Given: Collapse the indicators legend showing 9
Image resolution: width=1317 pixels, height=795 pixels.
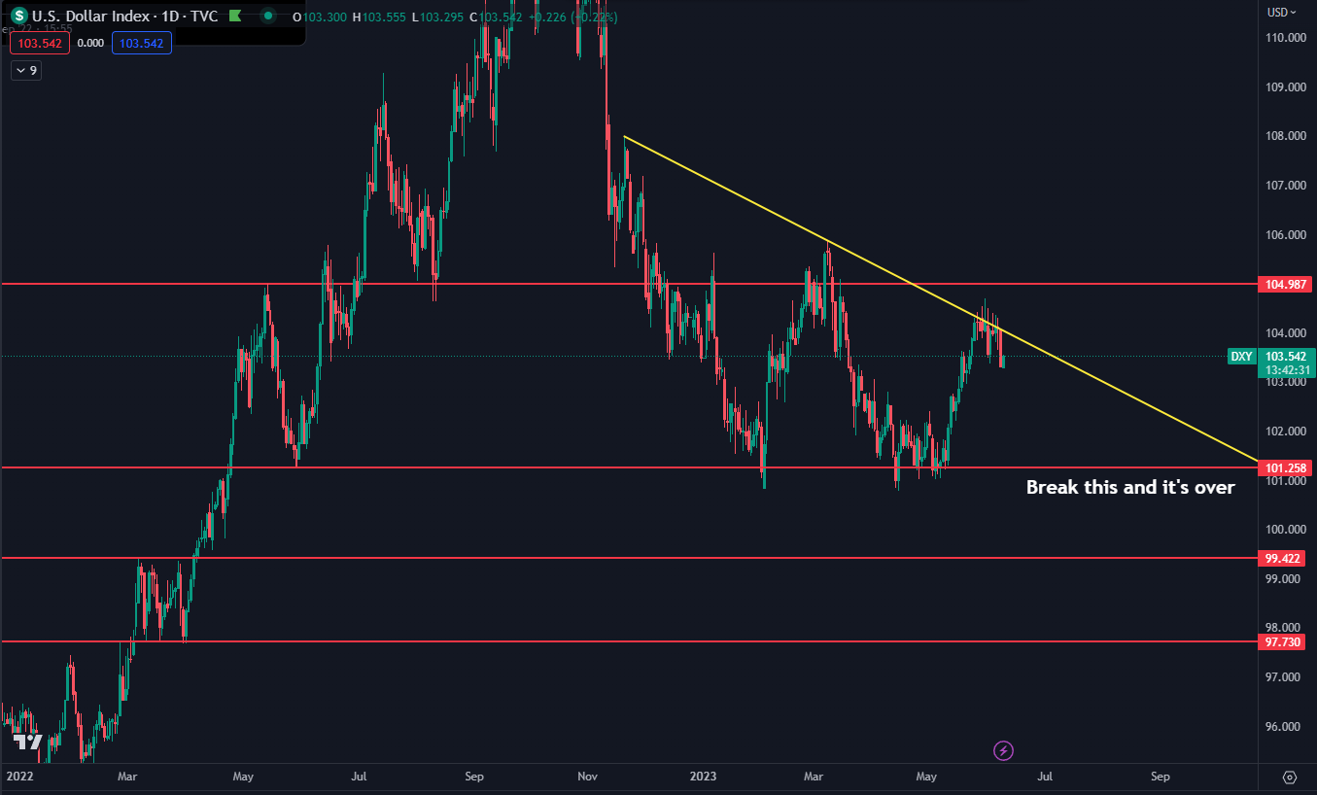Looking at the screenshot, I should coord(26,70).
